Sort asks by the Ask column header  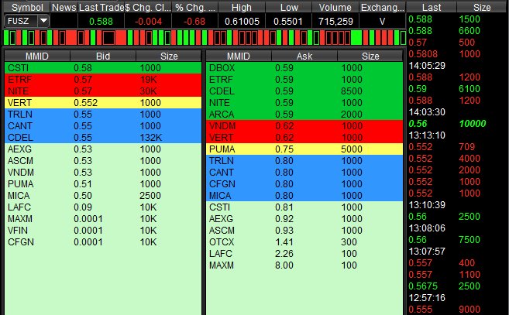(304, 56)
